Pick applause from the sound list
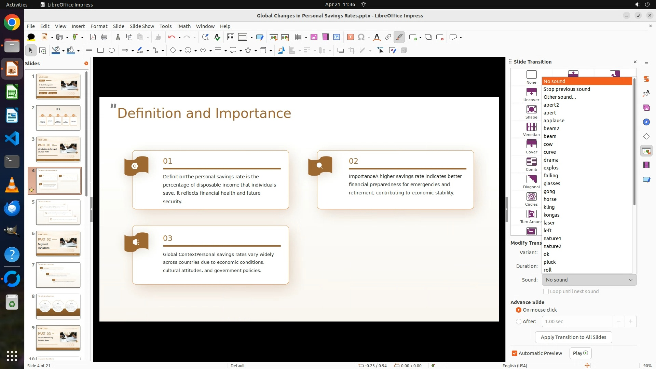The image size is (656, 369). (x=554, y=121)
